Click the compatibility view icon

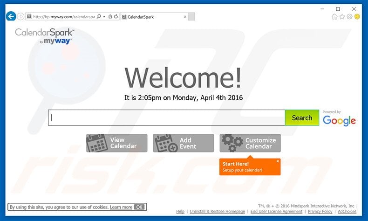coord(110,16)
